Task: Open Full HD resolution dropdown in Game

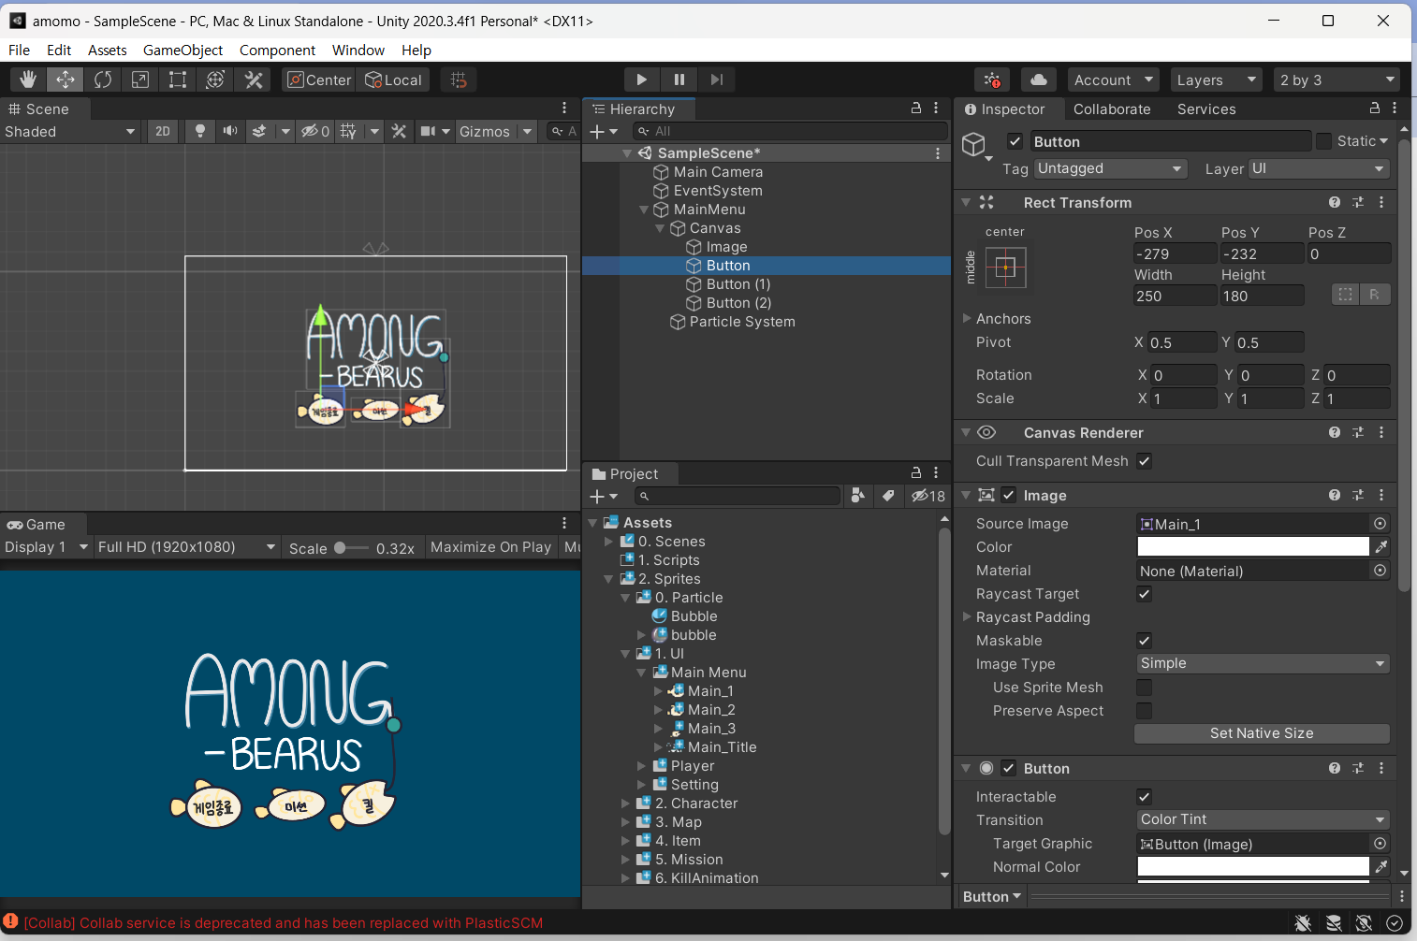Action: [x=187, y=547]
